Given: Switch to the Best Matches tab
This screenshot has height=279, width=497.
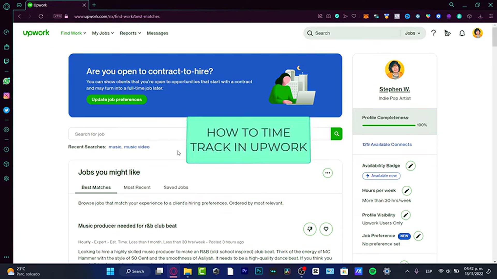Looking at the screenshot, I should point(96,187).
